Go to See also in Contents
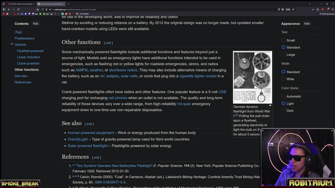Viewport: 335px width, 188px height. coord(21,76)
